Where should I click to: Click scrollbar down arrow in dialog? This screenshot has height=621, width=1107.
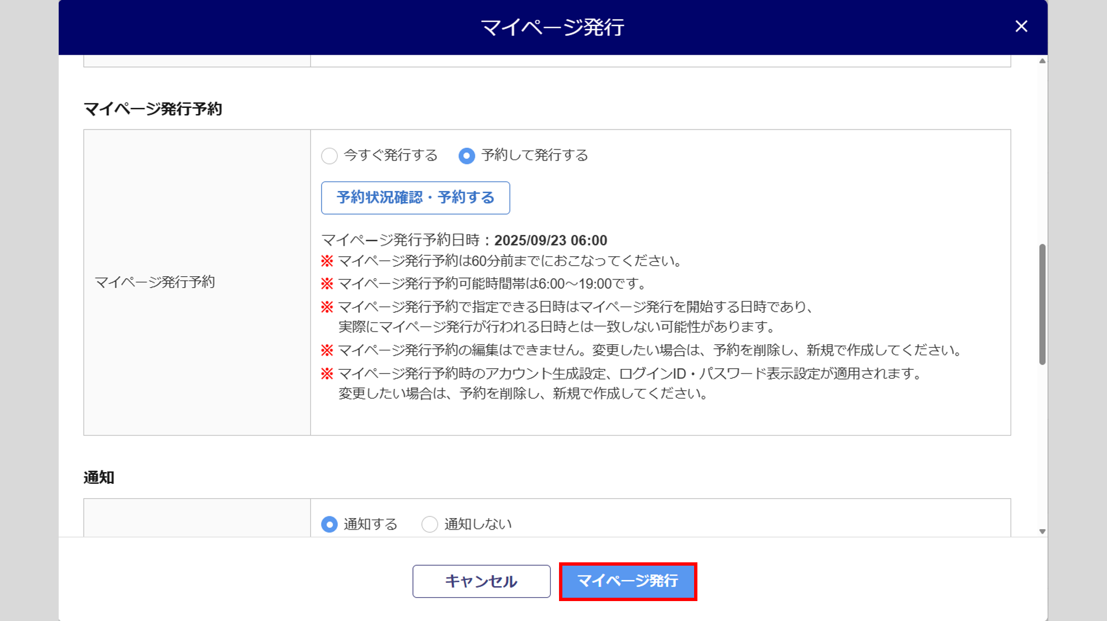1042,531
